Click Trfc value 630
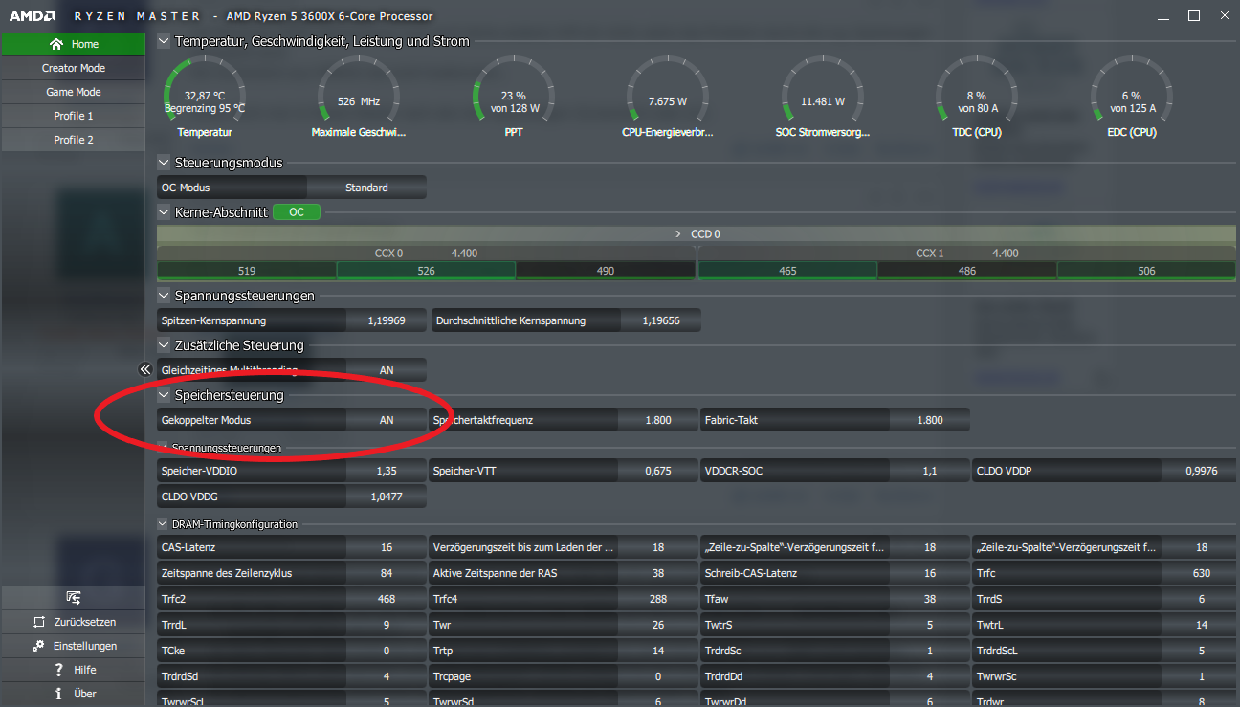This screenshot has height=707, width=1240. click(1202, 573)
